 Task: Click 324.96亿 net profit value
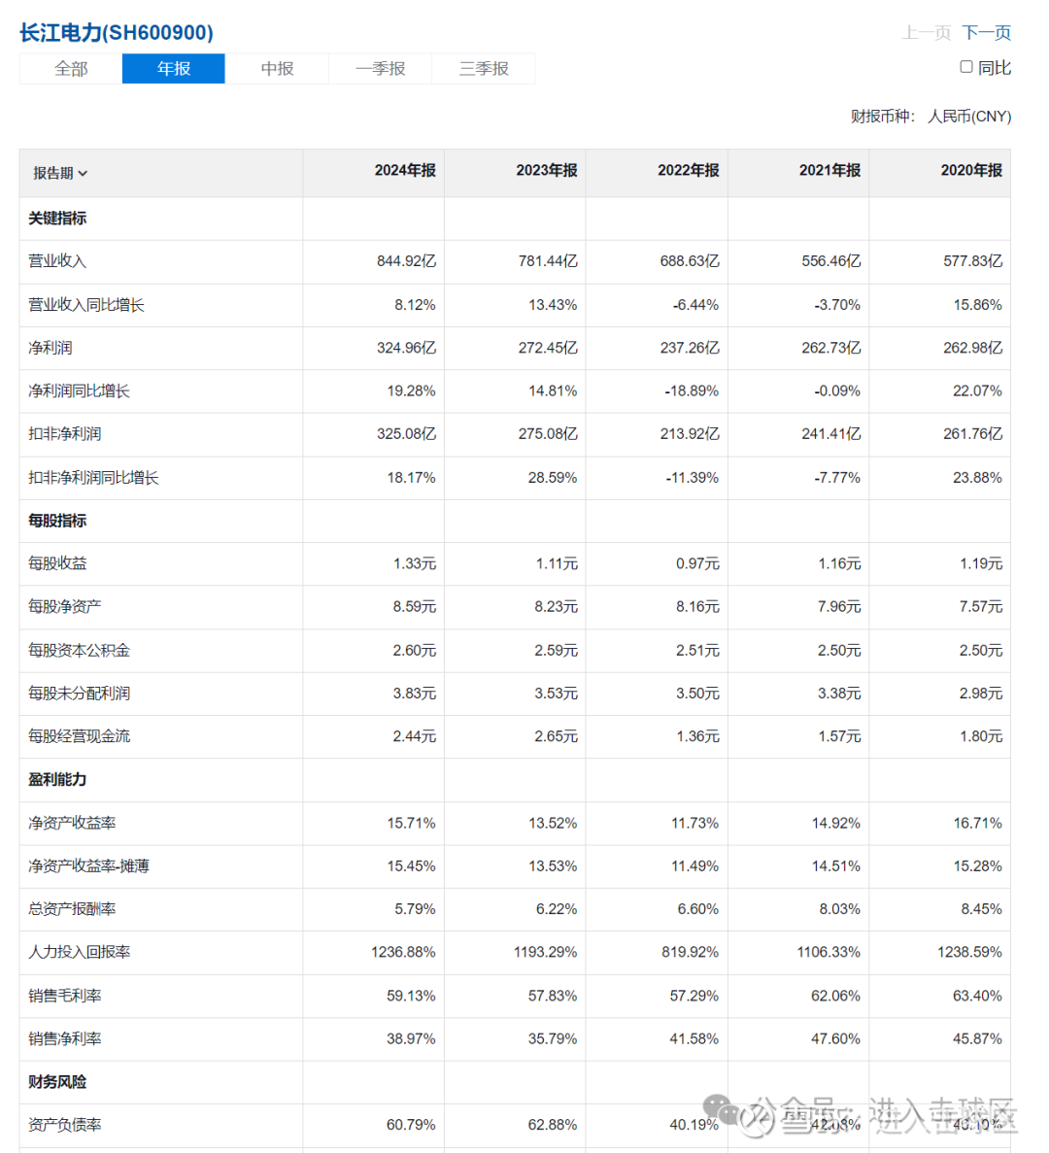click(407, 348)
